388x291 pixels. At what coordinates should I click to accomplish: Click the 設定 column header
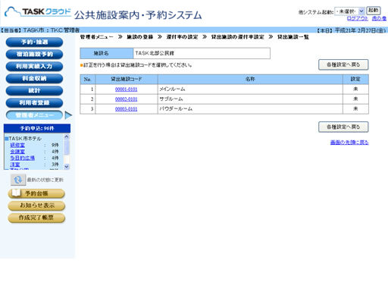tap(355, 80)
